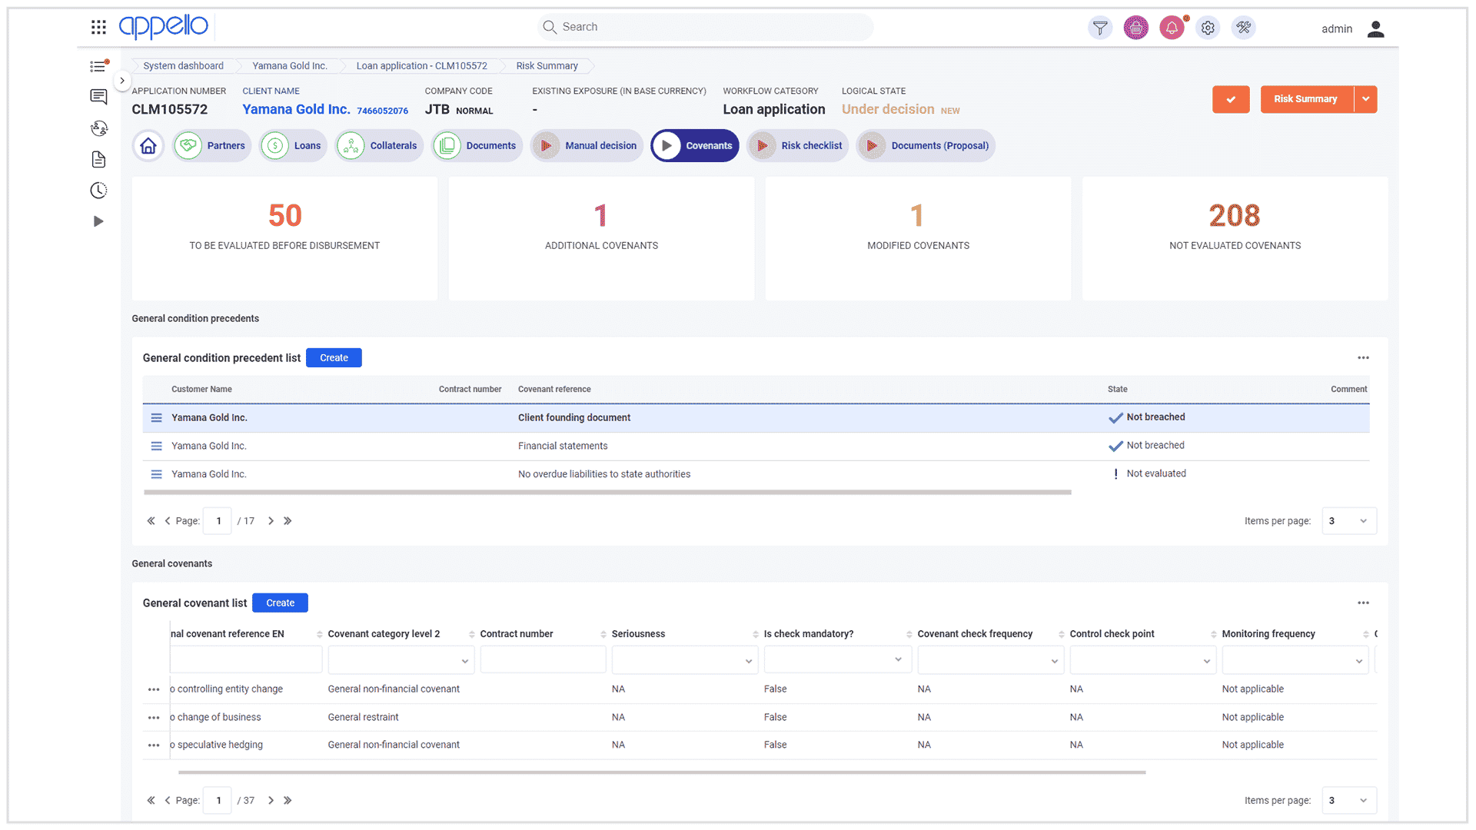
Task: Click the Risk Summary button
Action: 1306,99
